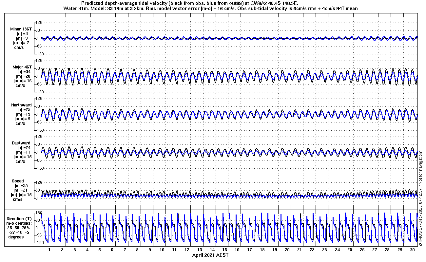Click the '|m| =11' Eastward value
The width and height of the screenshot is (426, 262).
pyautogui.click(x=24, y=152)
